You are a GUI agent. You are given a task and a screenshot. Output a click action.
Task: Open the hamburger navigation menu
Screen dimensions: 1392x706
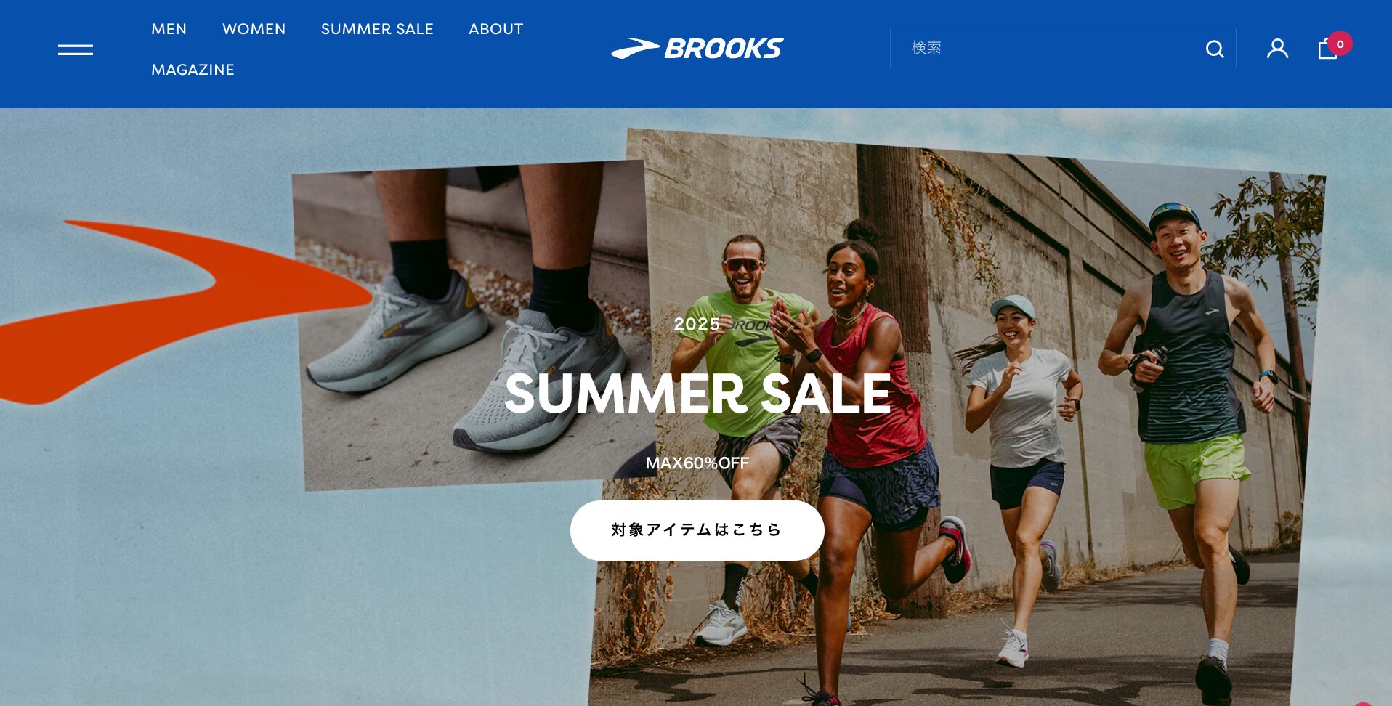pos(76,49)
